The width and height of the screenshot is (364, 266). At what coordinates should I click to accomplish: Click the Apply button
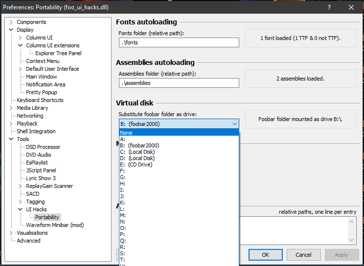point(341,255)
